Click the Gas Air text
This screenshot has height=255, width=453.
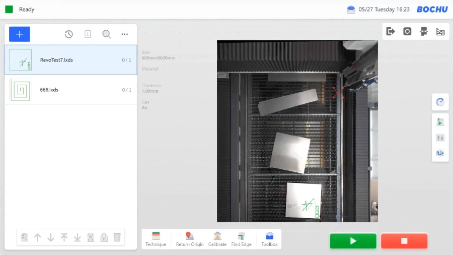(145, 105)
